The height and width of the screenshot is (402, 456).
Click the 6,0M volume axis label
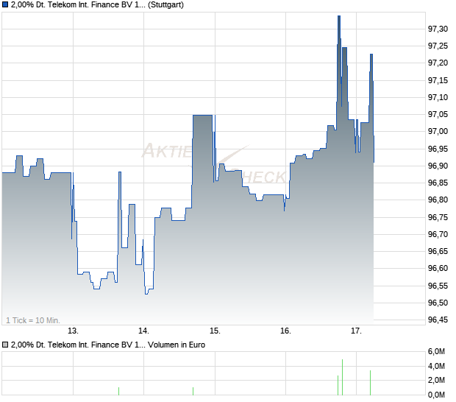coord(435,351)
